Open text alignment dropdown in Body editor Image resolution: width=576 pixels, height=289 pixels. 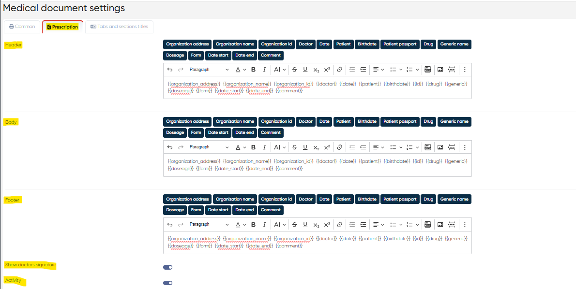point(378,147)
